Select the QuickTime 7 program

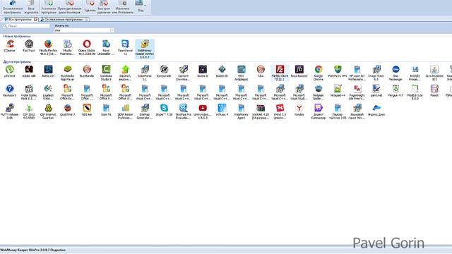click(68, 110)
